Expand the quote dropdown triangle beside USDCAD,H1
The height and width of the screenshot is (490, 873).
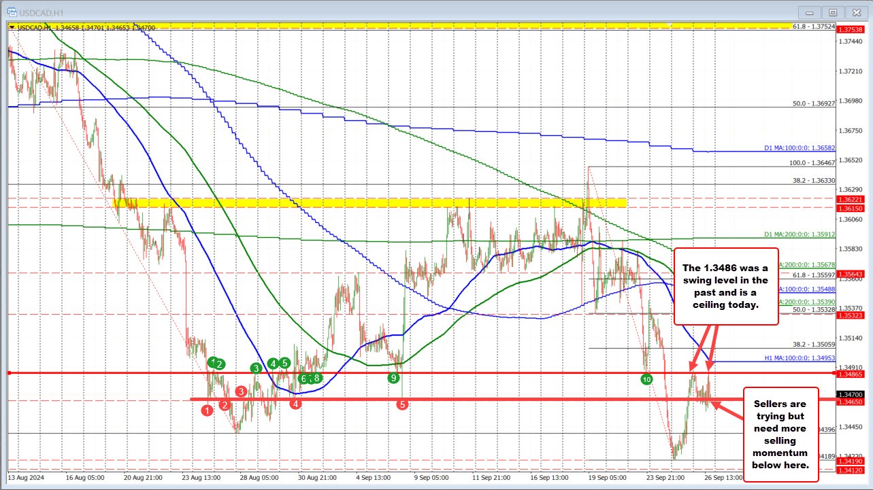click(12, 27)
